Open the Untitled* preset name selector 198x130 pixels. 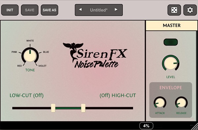[99, 10]
